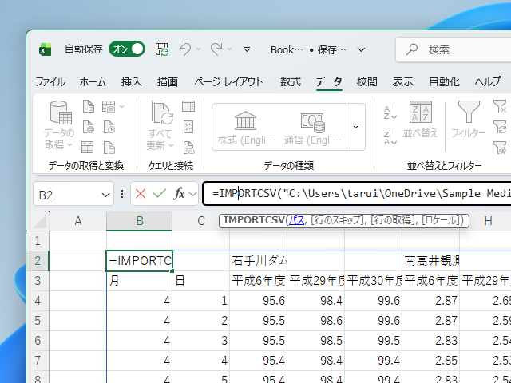Screen dimensions: 511x383
Task: Open the データの取得 button
Action: tap(59, 125)
